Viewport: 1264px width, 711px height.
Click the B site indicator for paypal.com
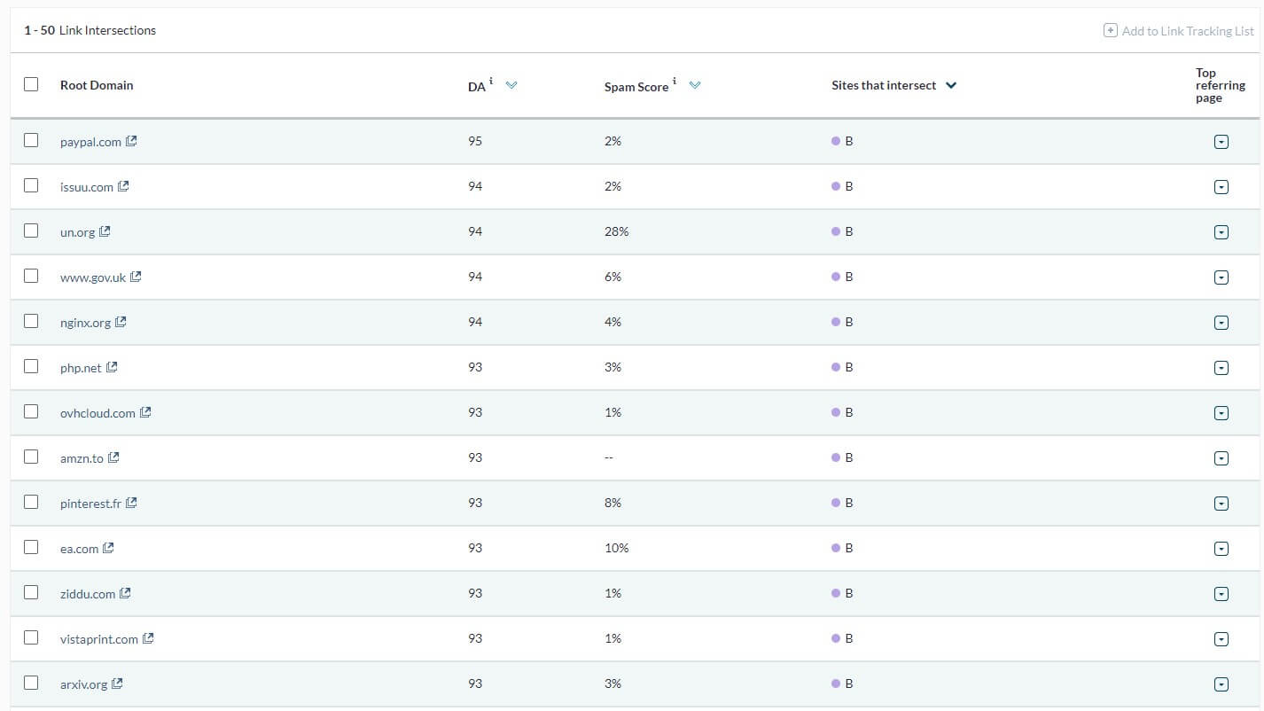842,140
